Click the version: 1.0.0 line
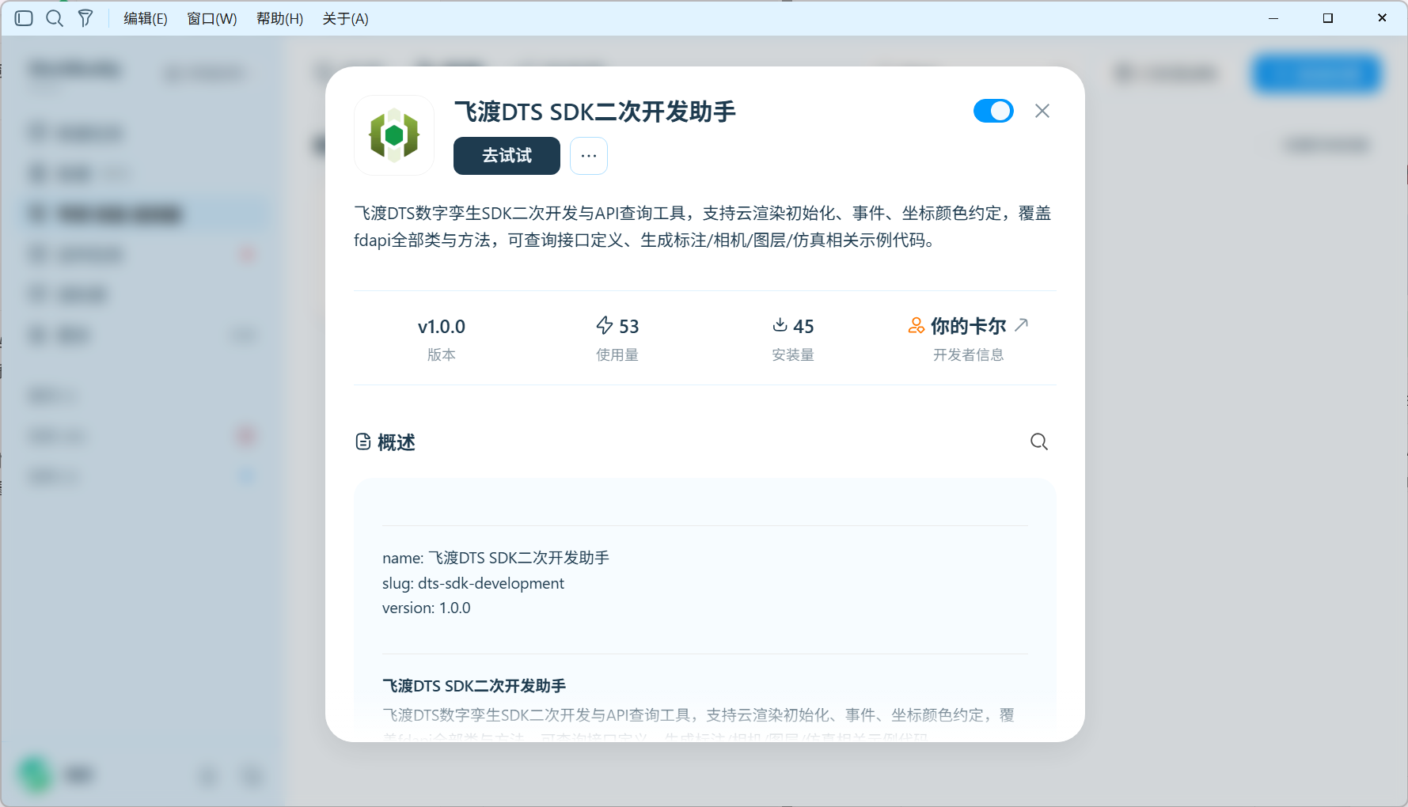 coord(427,608)
